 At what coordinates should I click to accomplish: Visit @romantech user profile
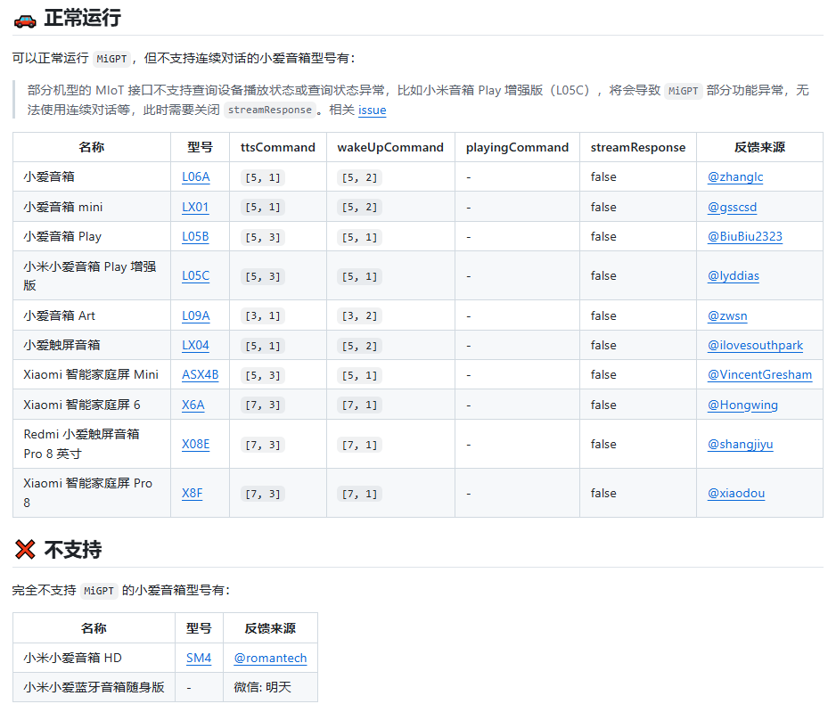270,658
